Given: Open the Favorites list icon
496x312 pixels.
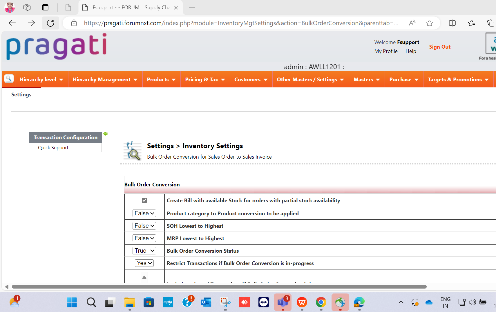Looking at the screenshot, I should point(472,23).
